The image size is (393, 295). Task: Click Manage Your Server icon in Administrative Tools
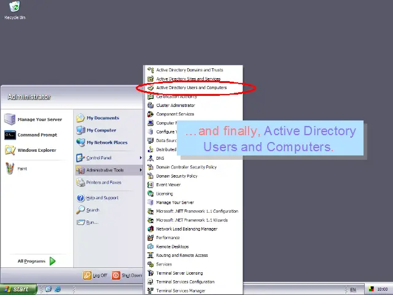150,202
